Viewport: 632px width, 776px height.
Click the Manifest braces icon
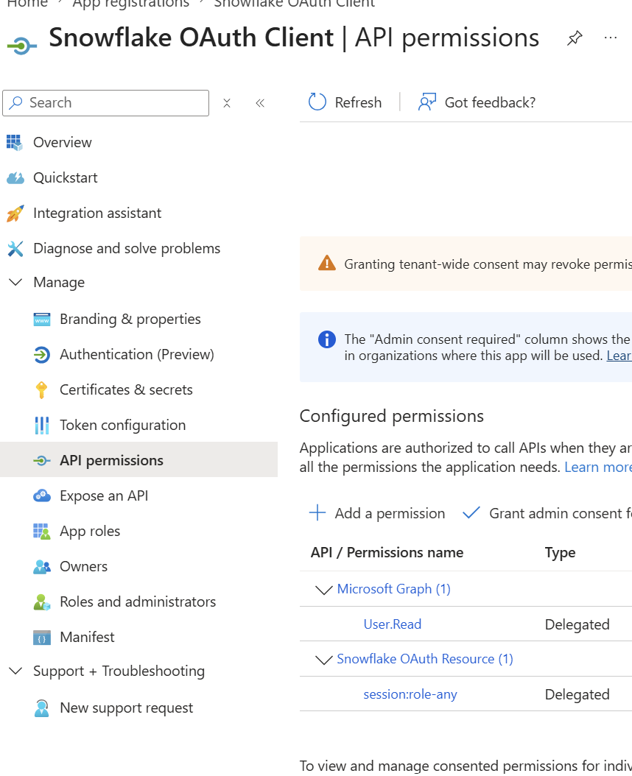(41, 638)
